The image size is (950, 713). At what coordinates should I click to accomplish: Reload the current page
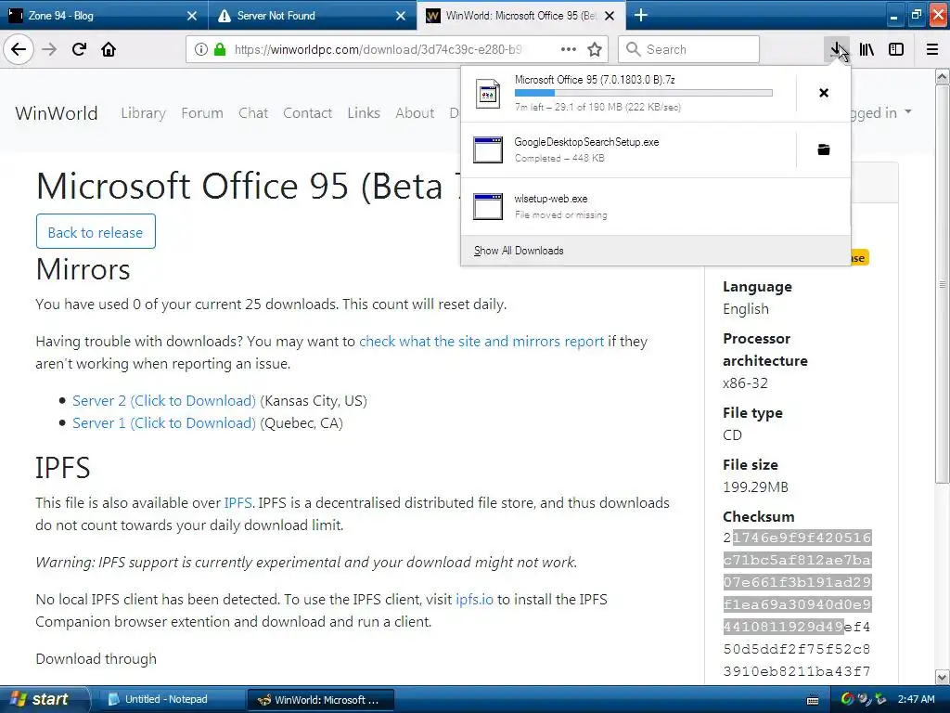pyautogui.click(x=79, y=49)
